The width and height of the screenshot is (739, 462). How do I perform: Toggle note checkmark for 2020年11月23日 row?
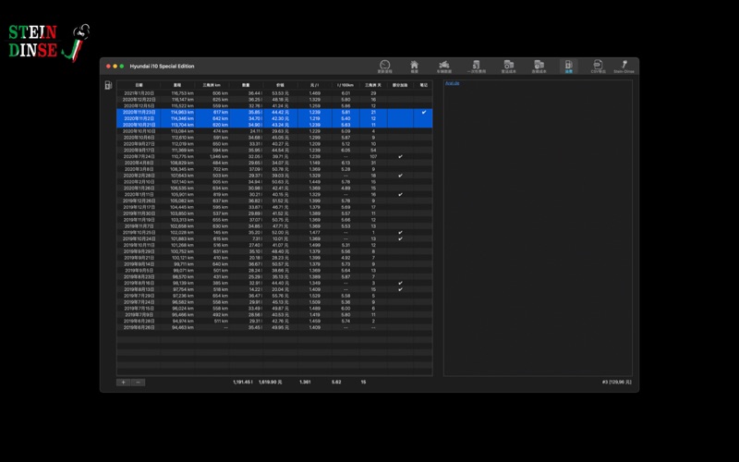424,112
